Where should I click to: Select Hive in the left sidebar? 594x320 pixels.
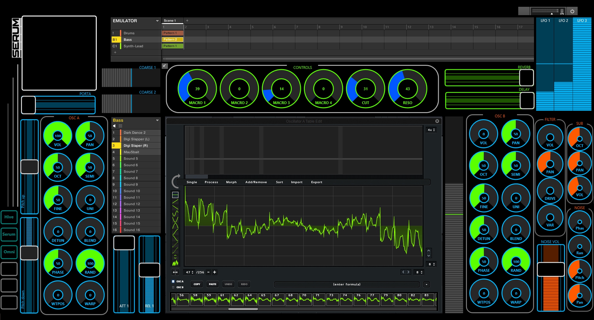click(9, 217)
